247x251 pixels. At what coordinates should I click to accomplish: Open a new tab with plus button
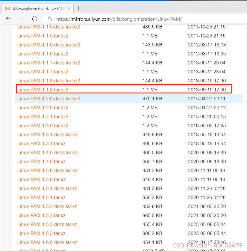point(78,8)
